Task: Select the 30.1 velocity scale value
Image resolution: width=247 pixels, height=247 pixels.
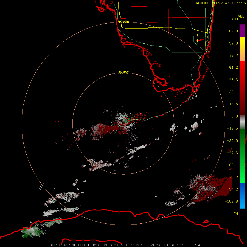Action: click(x=234, y=92)
